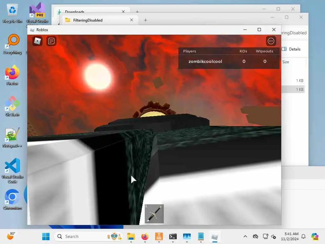Viewport: 325px width, 244px height.
Task: Open the Roblox chat icon
Action: coord(51,41)
